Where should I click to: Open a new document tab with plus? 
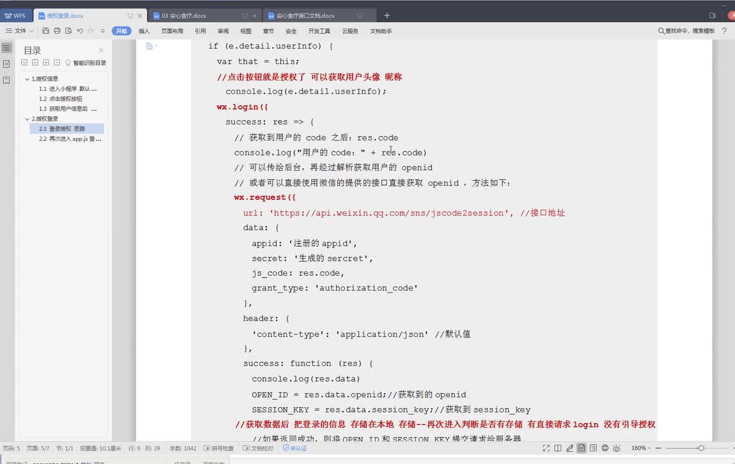387,15
